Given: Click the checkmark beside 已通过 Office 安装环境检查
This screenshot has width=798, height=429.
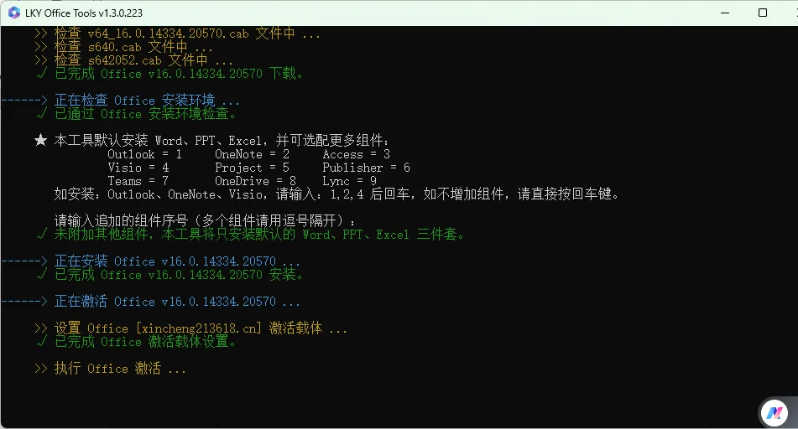Looking at the screenshot, I should point(42,113).
